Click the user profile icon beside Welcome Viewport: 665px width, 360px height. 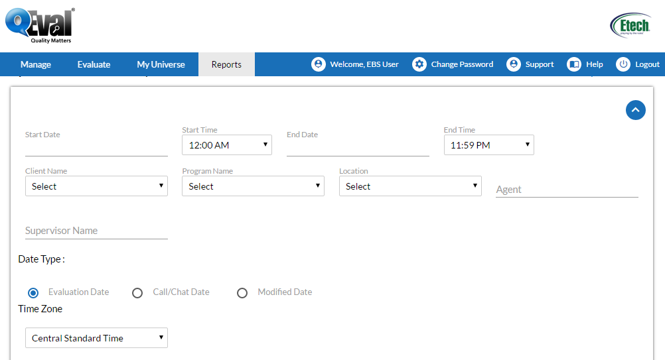pos(319,64)
